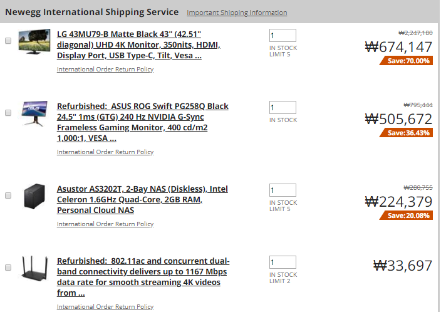Focus the quantity field for the LG monitor
441x312 pixels.
tap(283, 36)
